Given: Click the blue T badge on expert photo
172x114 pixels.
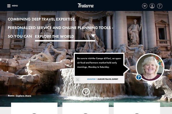Looking at the screenshot, I should coord(138,77).
